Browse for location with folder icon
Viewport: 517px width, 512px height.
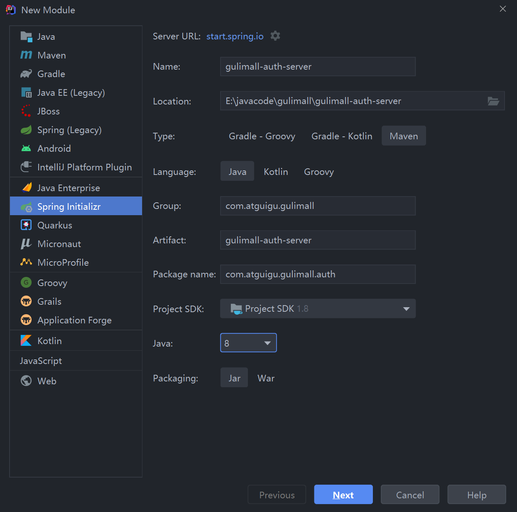(493, 101)
